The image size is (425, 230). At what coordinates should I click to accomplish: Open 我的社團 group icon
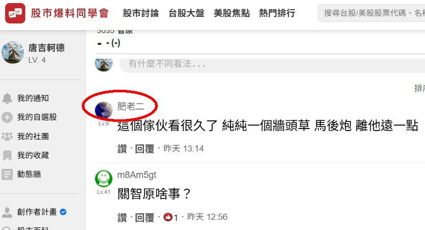click(7, 136)
